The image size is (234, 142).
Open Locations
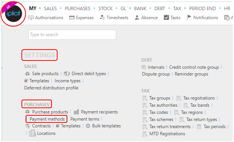point(46,133)
